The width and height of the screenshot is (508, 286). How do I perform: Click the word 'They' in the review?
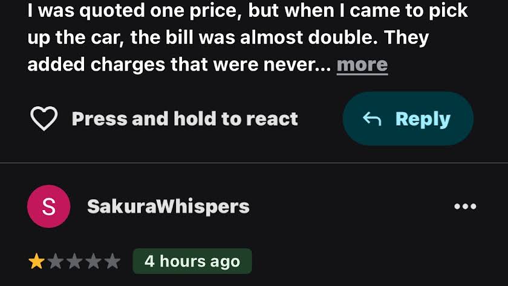[406, 38]
